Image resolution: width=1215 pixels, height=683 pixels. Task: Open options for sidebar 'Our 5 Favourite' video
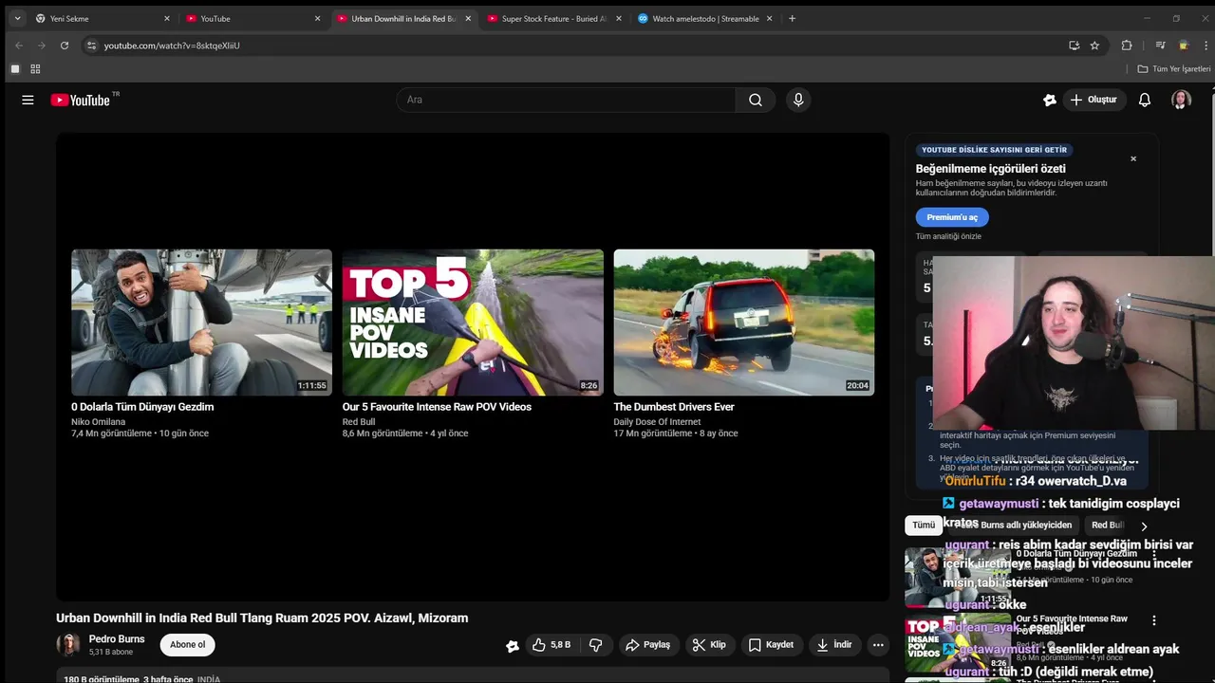(1154, 620)
